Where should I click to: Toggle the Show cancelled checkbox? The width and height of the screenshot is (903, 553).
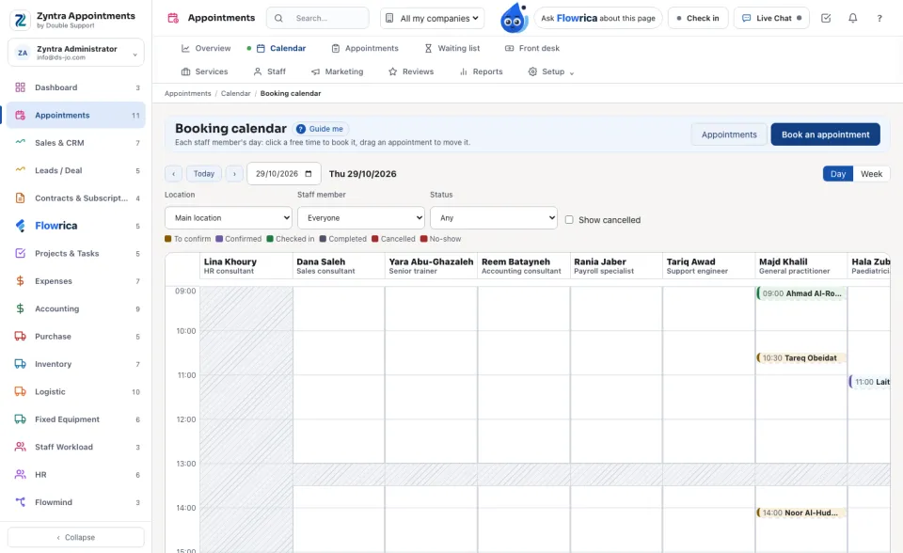pyautogui.click(x=569, y=219)
